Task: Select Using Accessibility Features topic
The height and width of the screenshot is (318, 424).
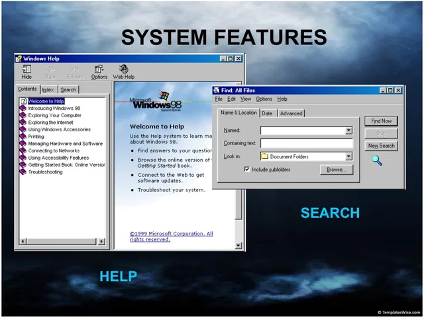Action: (x=58, y=158)
